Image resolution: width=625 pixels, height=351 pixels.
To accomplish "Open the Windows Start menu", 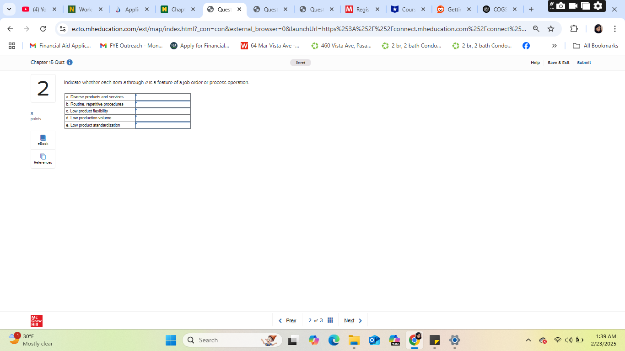I will pos(171,340).
